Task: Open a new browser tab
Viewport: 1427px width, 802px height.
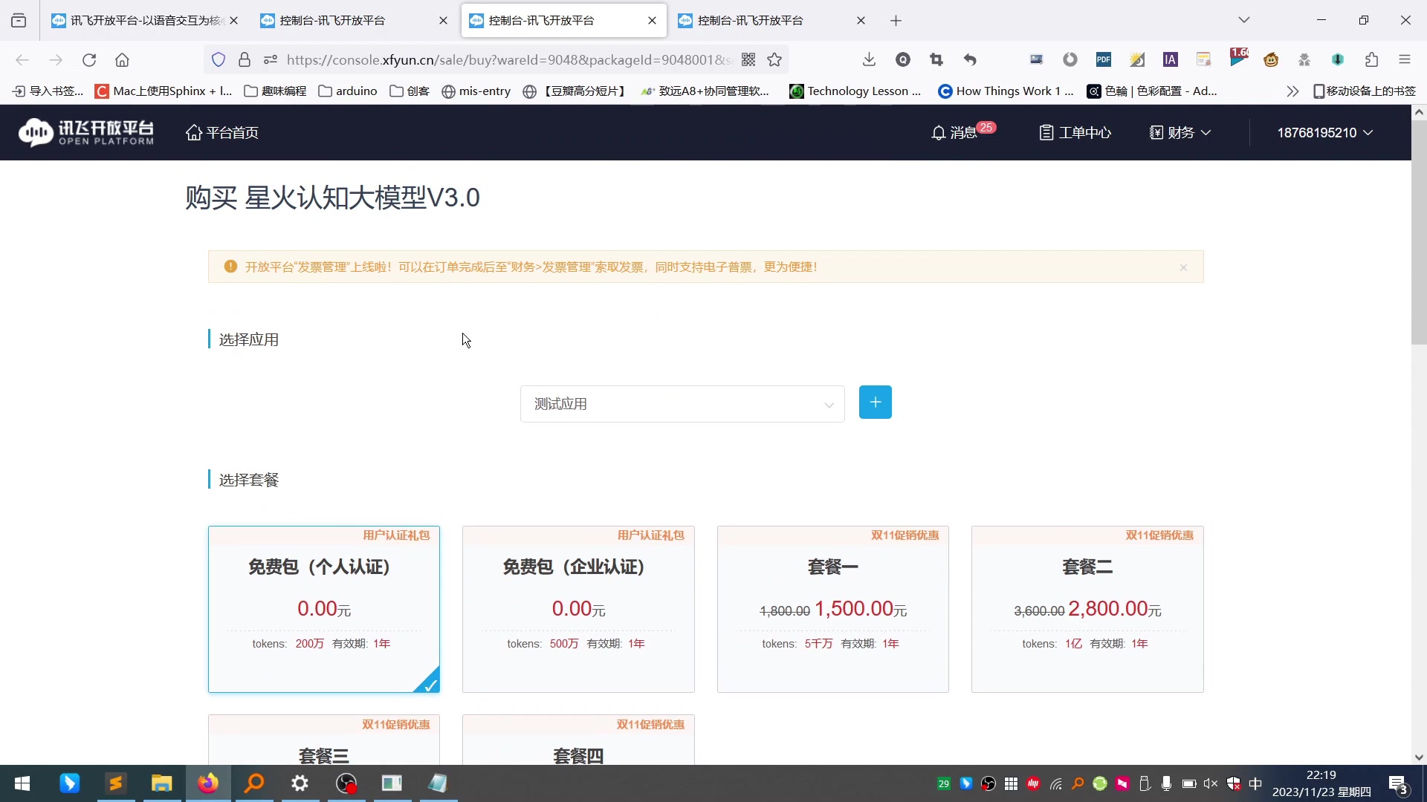Action: pyautogui.click(x=896, y=21)
